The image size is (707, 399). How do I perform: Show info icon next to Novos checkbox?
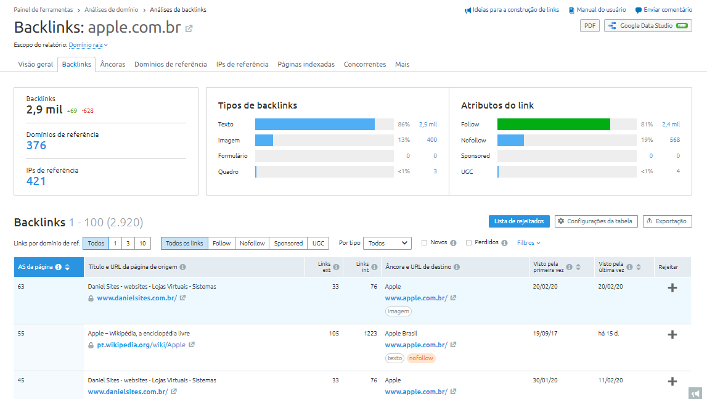tap(453, 243)
